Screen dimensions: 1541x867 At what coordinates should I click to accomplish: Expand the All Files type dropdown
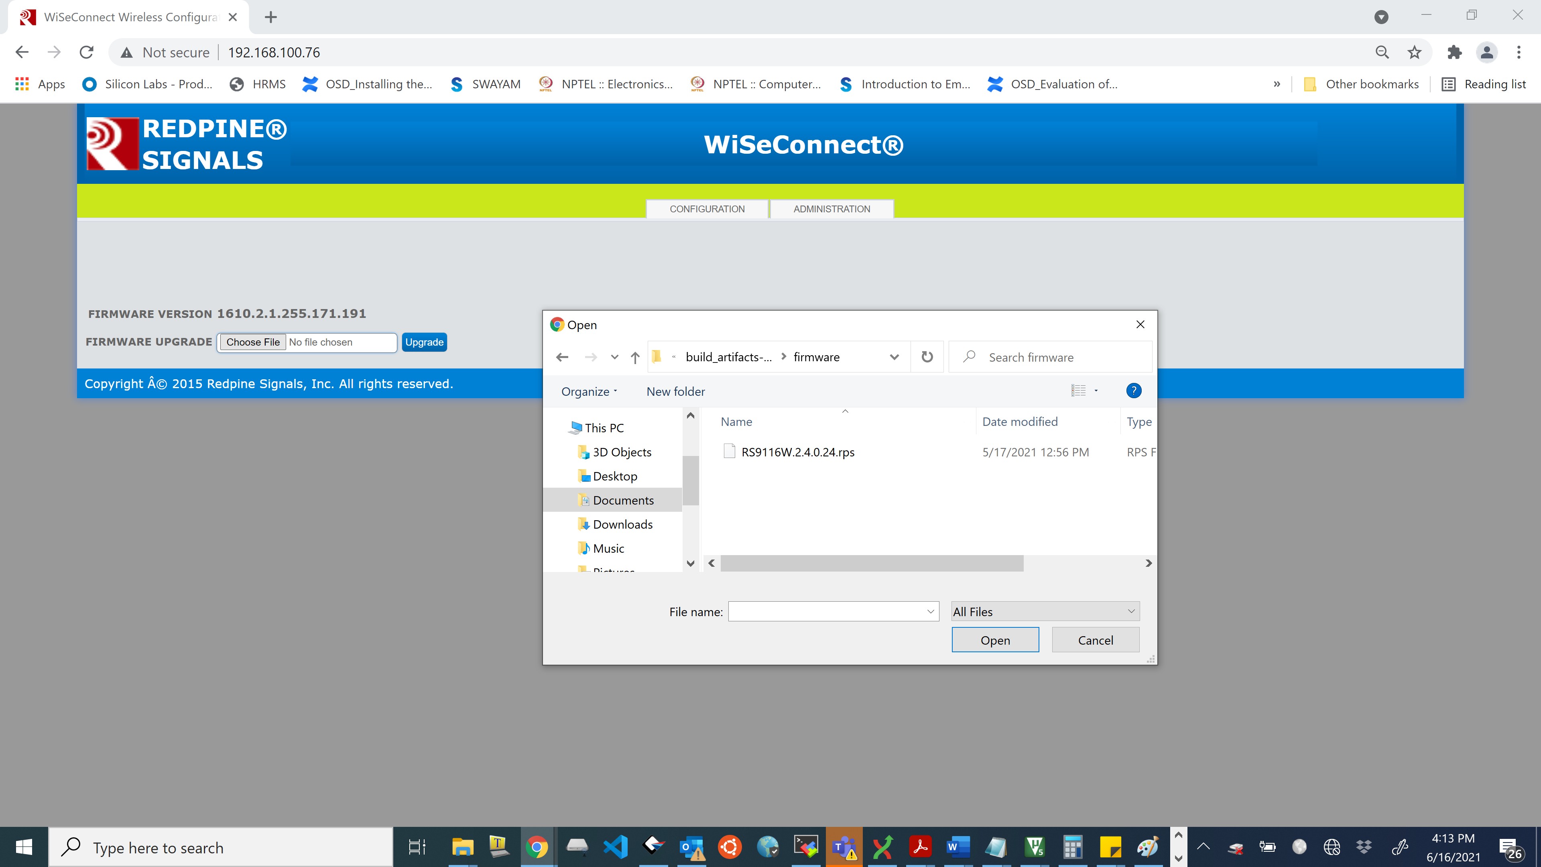1045,611
